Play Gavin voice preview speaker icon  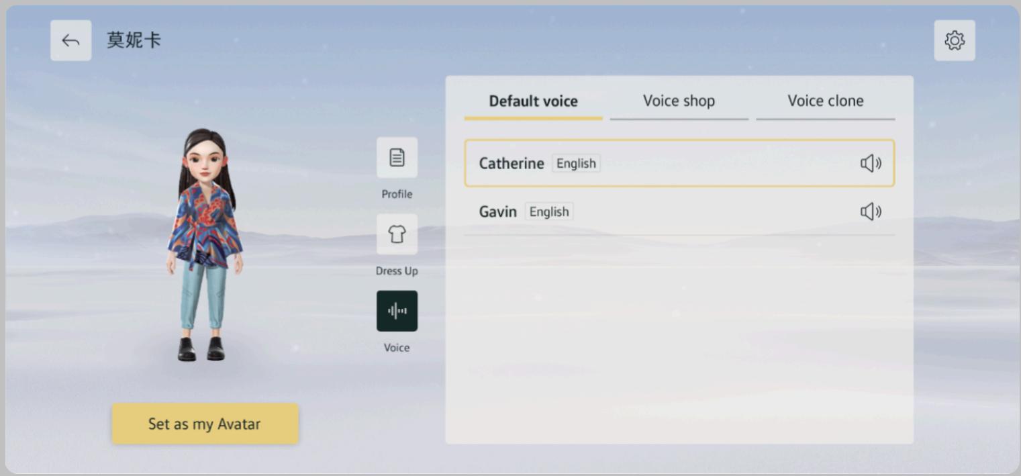point(871,211)
